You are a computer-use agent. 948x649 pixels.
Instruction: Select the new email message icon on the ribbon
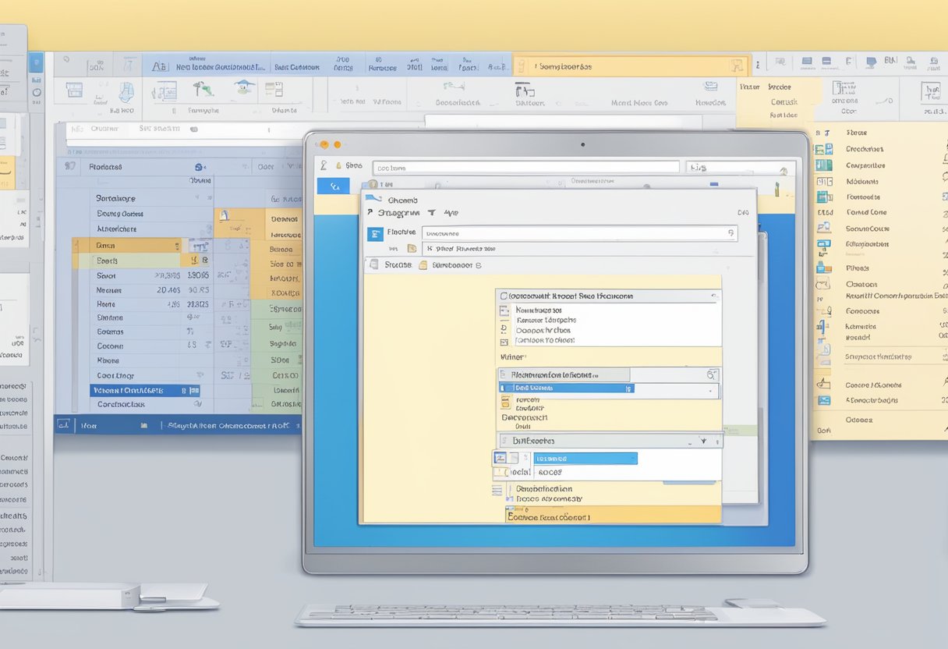(73, 90)
